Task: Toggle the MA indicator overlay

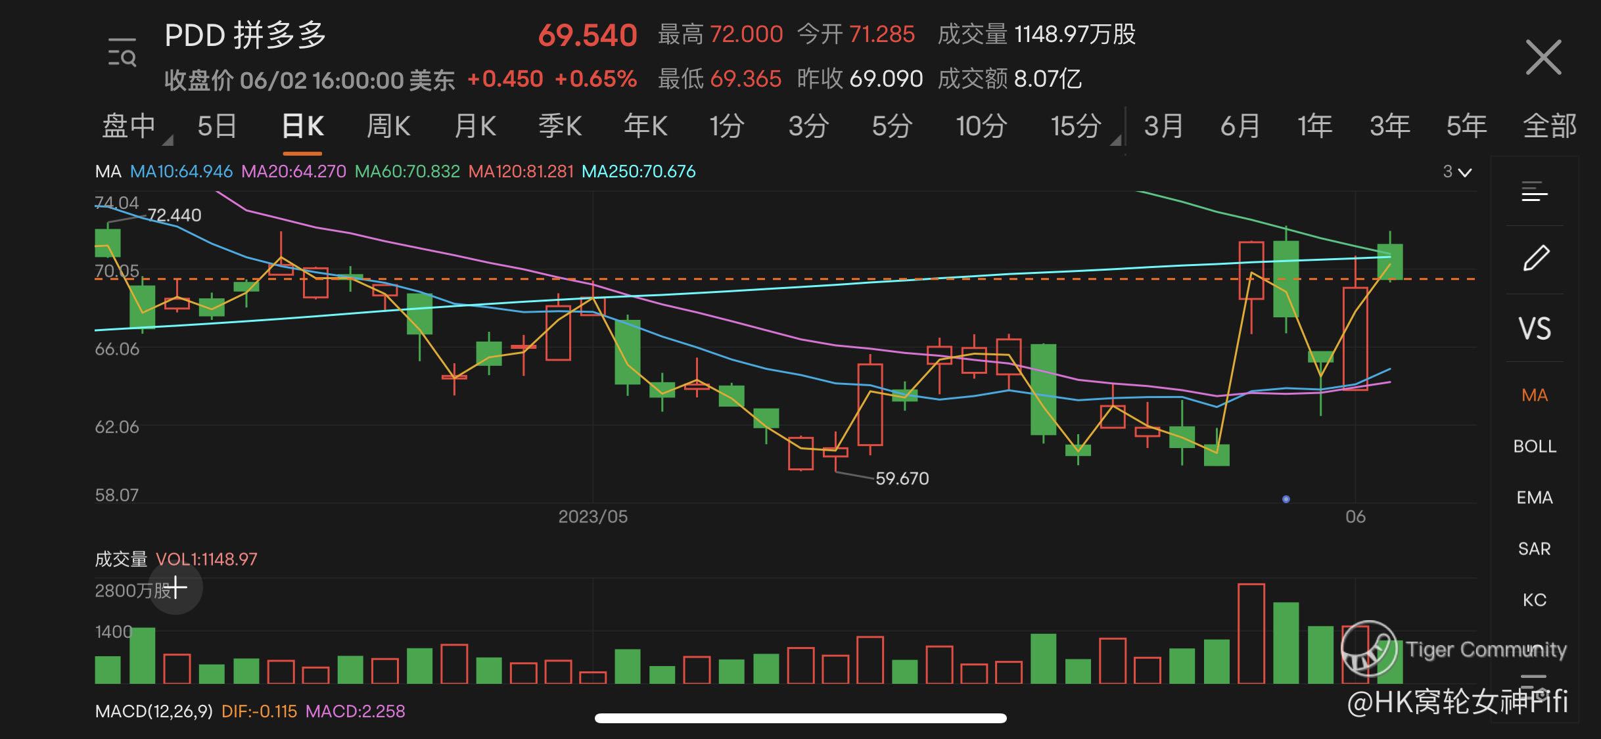Action: (1535, 395)
